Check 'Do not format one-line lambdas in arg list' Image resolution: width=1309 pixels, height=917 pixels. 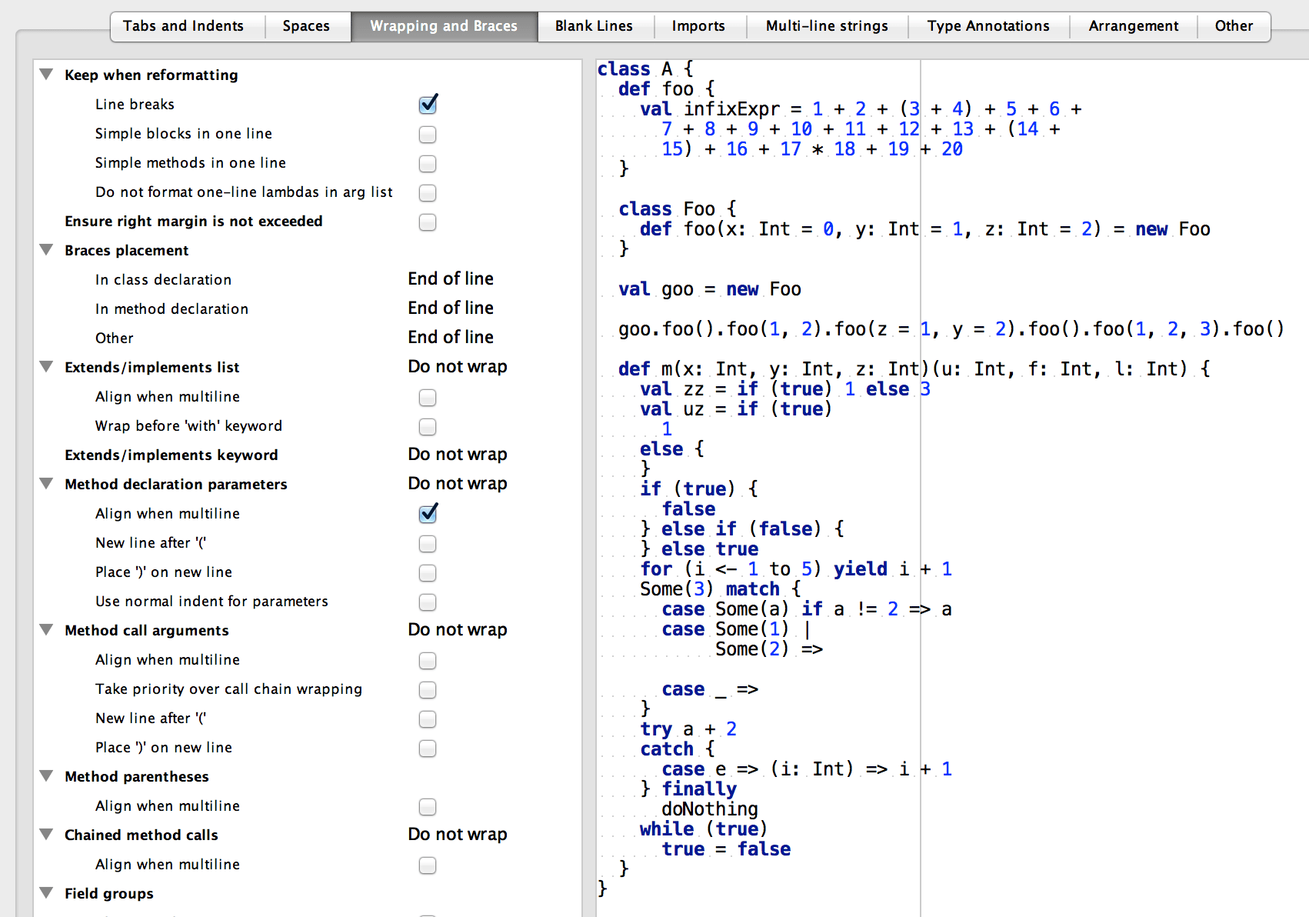(x=428, y=193)
